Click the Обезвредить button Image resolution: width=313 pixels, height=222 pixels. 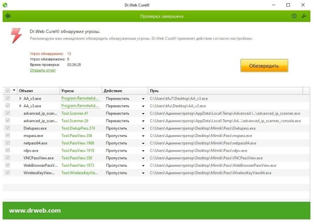coord(264,66)
